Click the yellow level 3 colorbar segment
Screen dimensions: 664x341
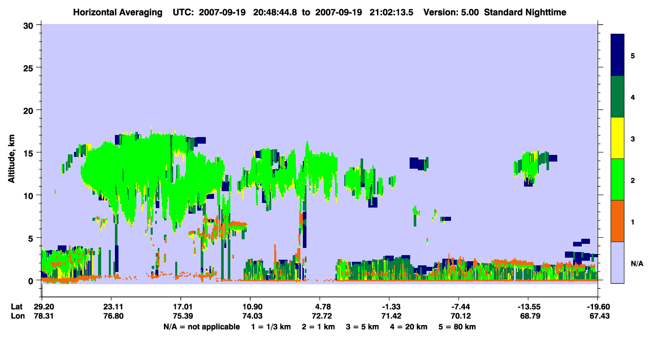[x=618, y=138]
